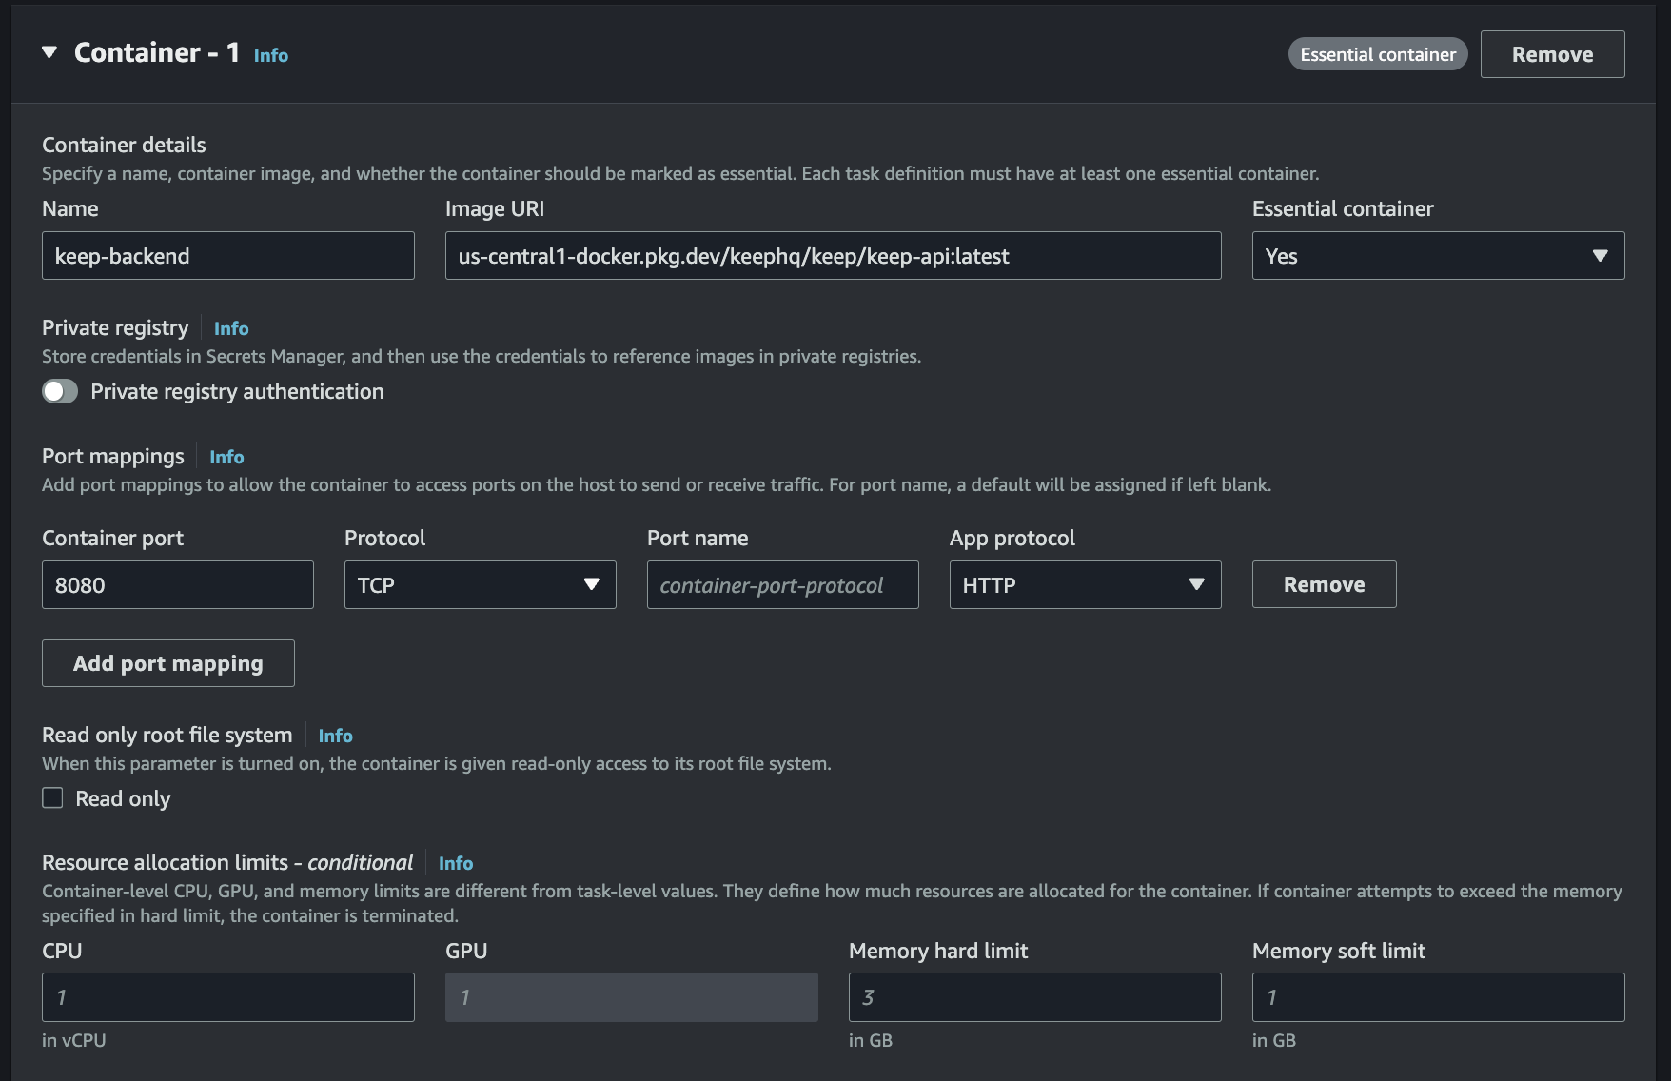Open Info link beside Container - 1

click(x=270, y=55)
